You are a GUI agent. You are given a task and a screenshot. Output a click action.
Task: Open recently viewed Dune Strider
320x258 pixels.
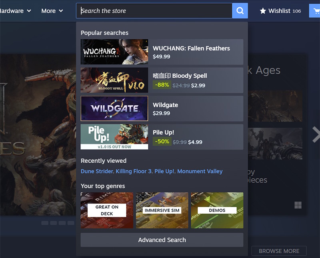click(97, 171)
